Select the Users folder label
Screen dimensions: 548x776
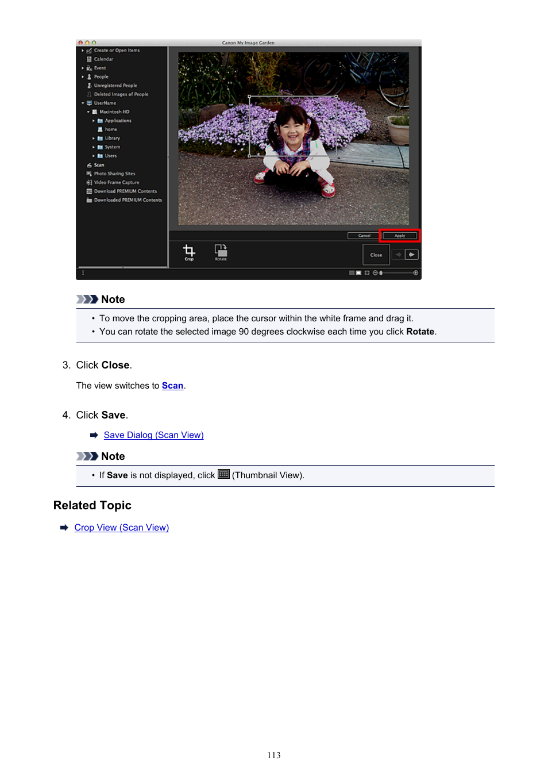pos(111,156)
